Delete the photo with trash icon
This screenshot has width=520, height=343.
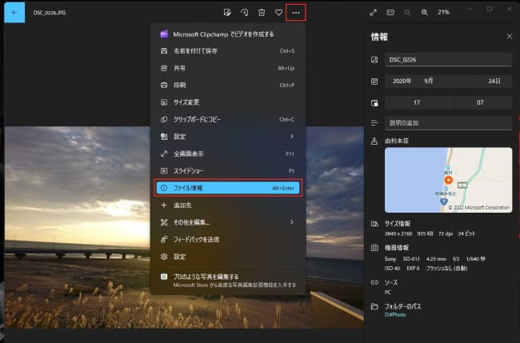tap(262, 13)
